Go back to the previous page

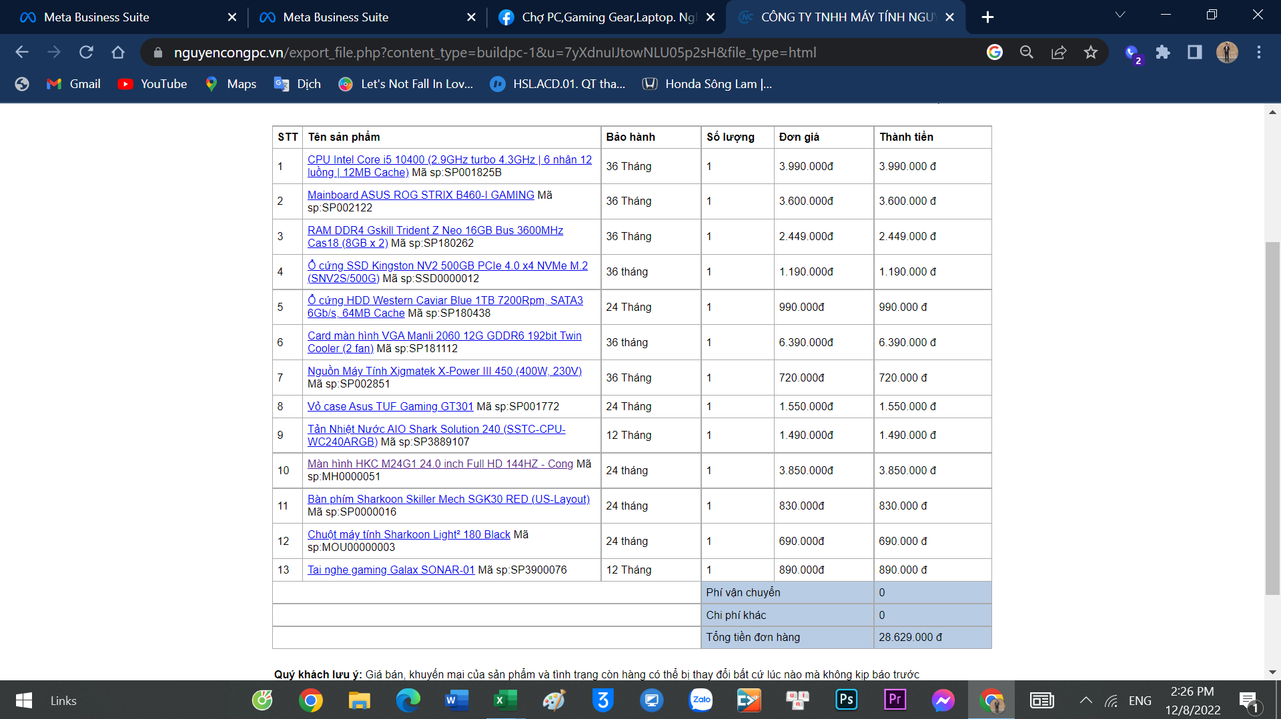[22, 52]
